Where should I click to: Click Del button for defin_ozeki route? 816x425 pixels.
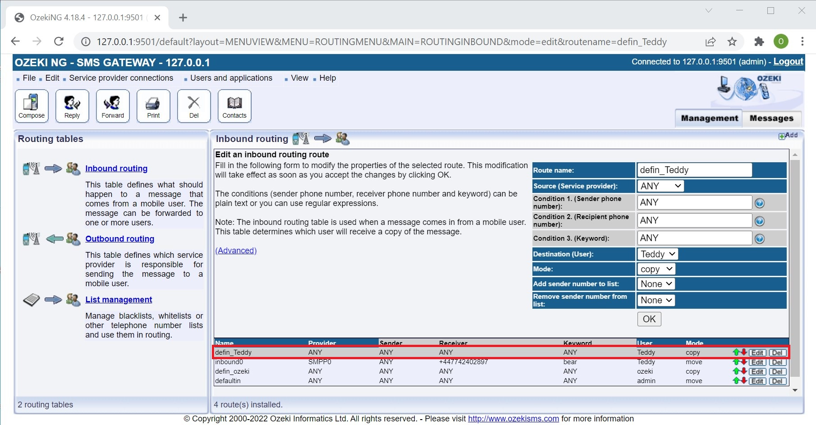pyautogui.click(x=777, y=371)
